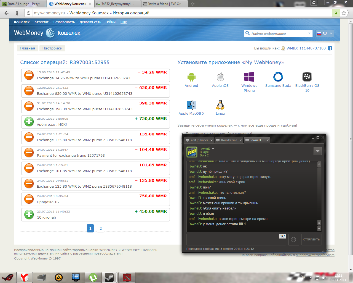
Task: Open Steam in the taskbar
Action: point(110,277)
